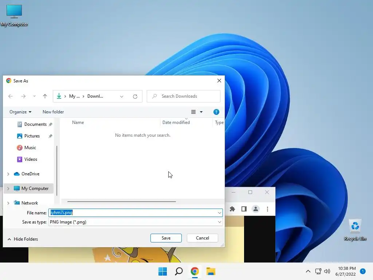Open view options dropdown arrow

click(201, 112)
